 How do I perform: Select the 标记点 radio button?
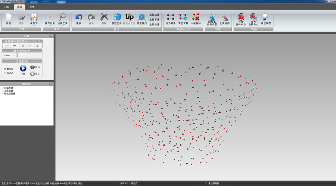(x=5, y=73)
